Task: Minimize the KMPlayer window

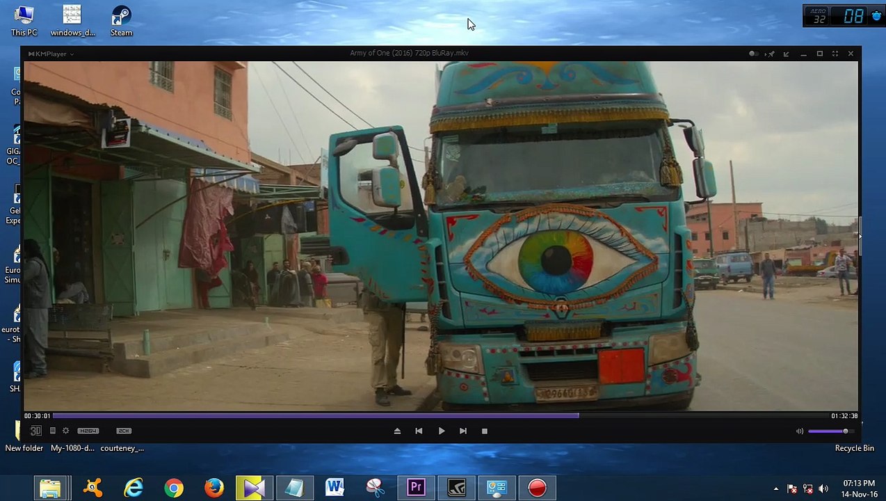Action: tap(803, 54)
